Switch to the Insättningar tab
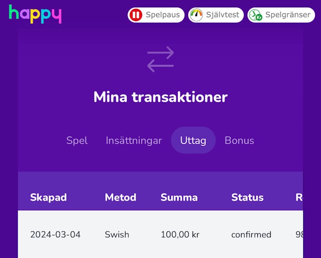Image resolution: width=321 pixels, height=258 pixels. [134, 141]
